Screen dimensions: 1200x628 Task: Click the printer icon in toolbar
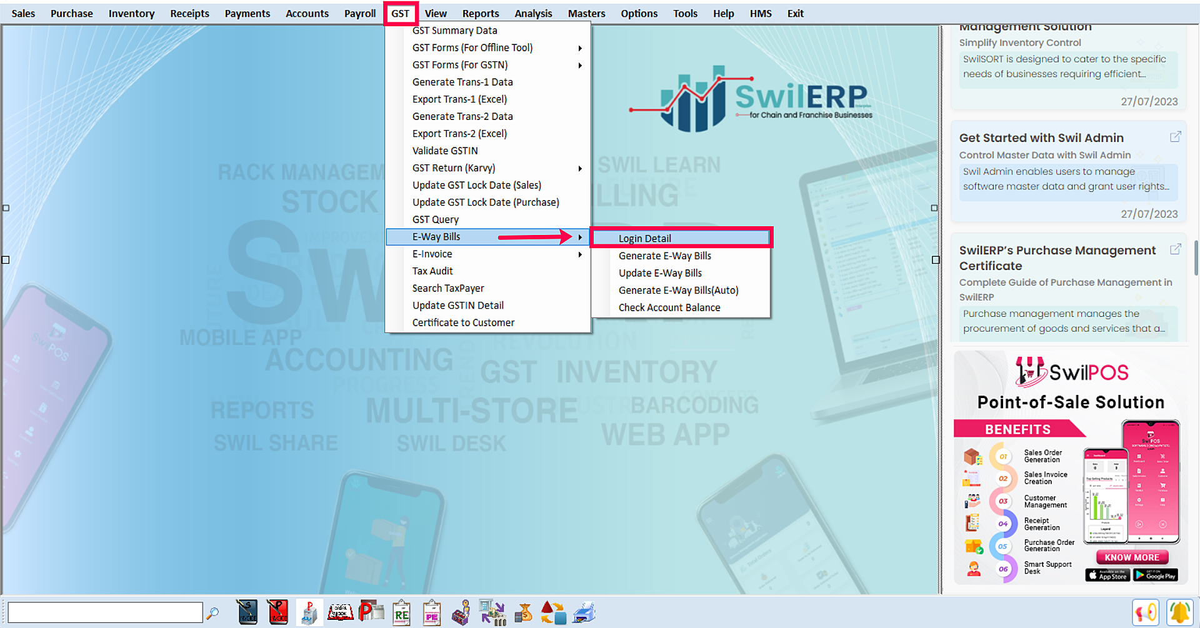click(x=584, y=612)
